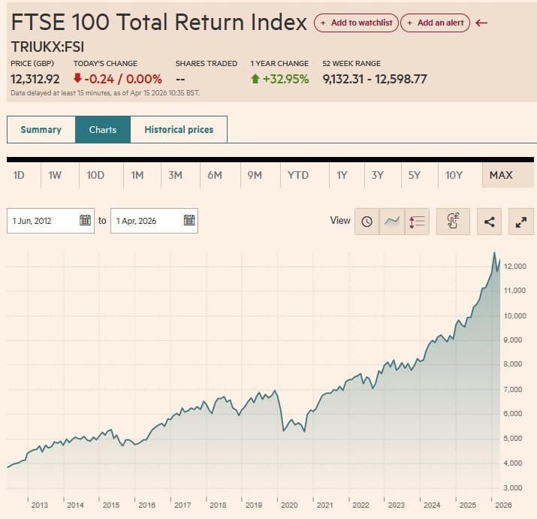
Task: Share the chart via share icon
Action: [490, 222]
